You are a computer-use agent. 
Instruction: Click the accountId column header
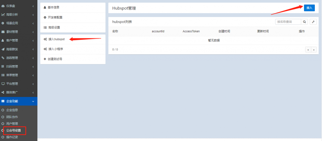coord(158,31)
